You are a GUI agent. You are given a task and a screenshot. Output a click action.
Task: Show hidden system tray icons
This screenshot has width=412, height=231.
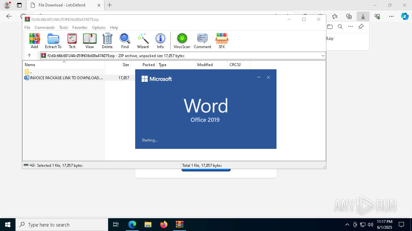click(347, 225)
